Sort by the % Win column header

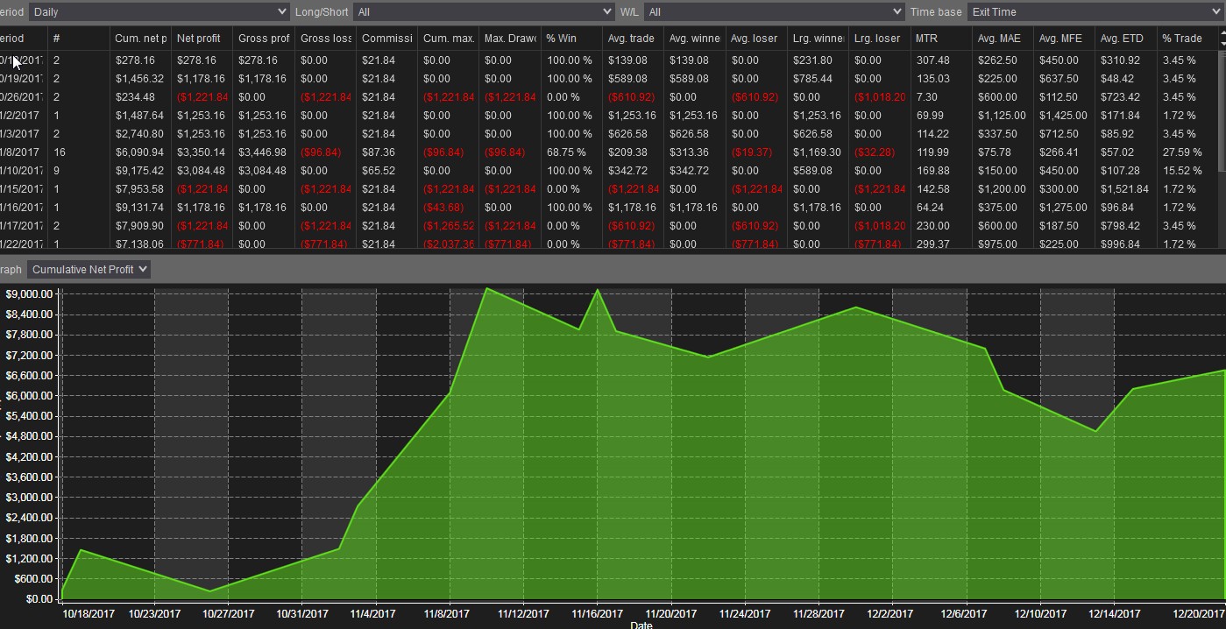coord(571,39)
